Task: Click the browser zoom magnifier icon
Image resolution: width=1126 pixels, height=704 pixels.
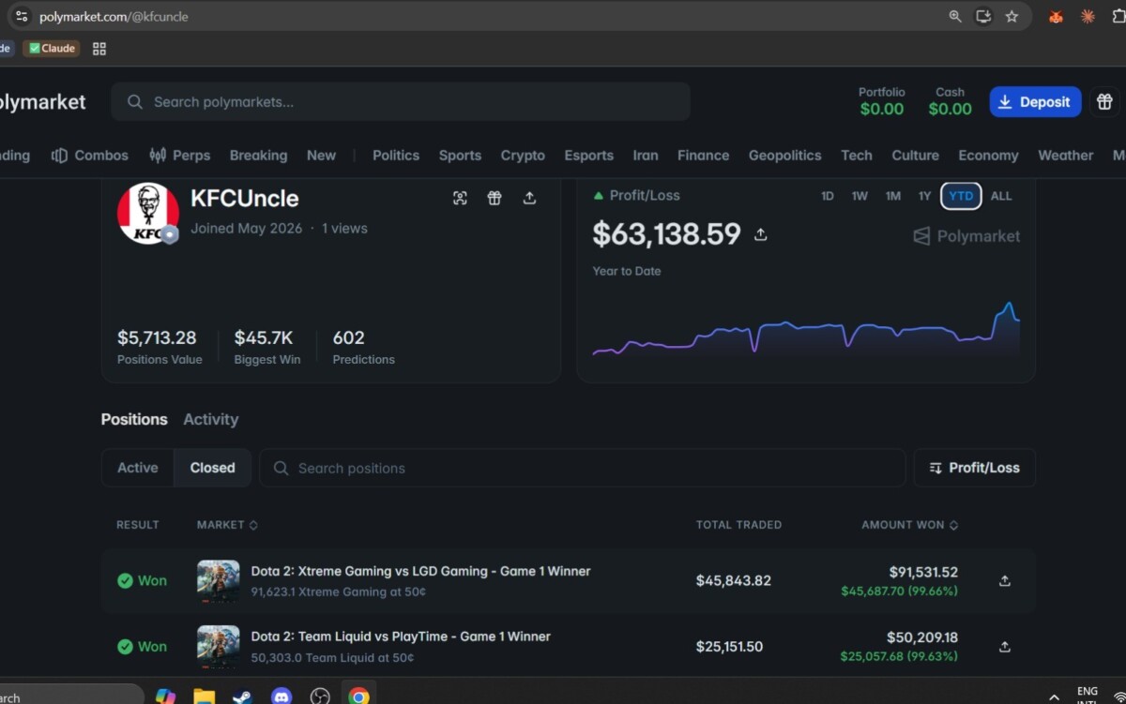Action: [955, 16]
